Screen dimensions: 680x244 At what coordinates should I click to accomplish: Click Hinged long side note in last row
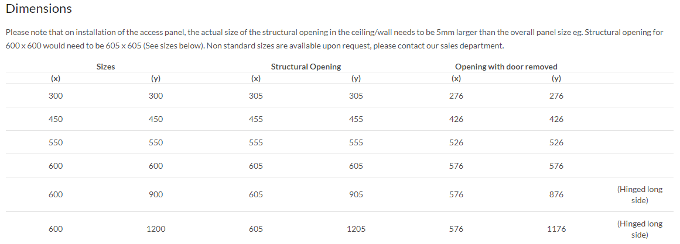coord(640,229)
